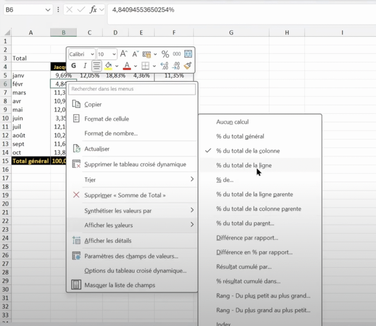Image resolution: width=376 pixels, height=326 pixels.
Task: Toggle bold (G) formatting
Action: point(73,65)
